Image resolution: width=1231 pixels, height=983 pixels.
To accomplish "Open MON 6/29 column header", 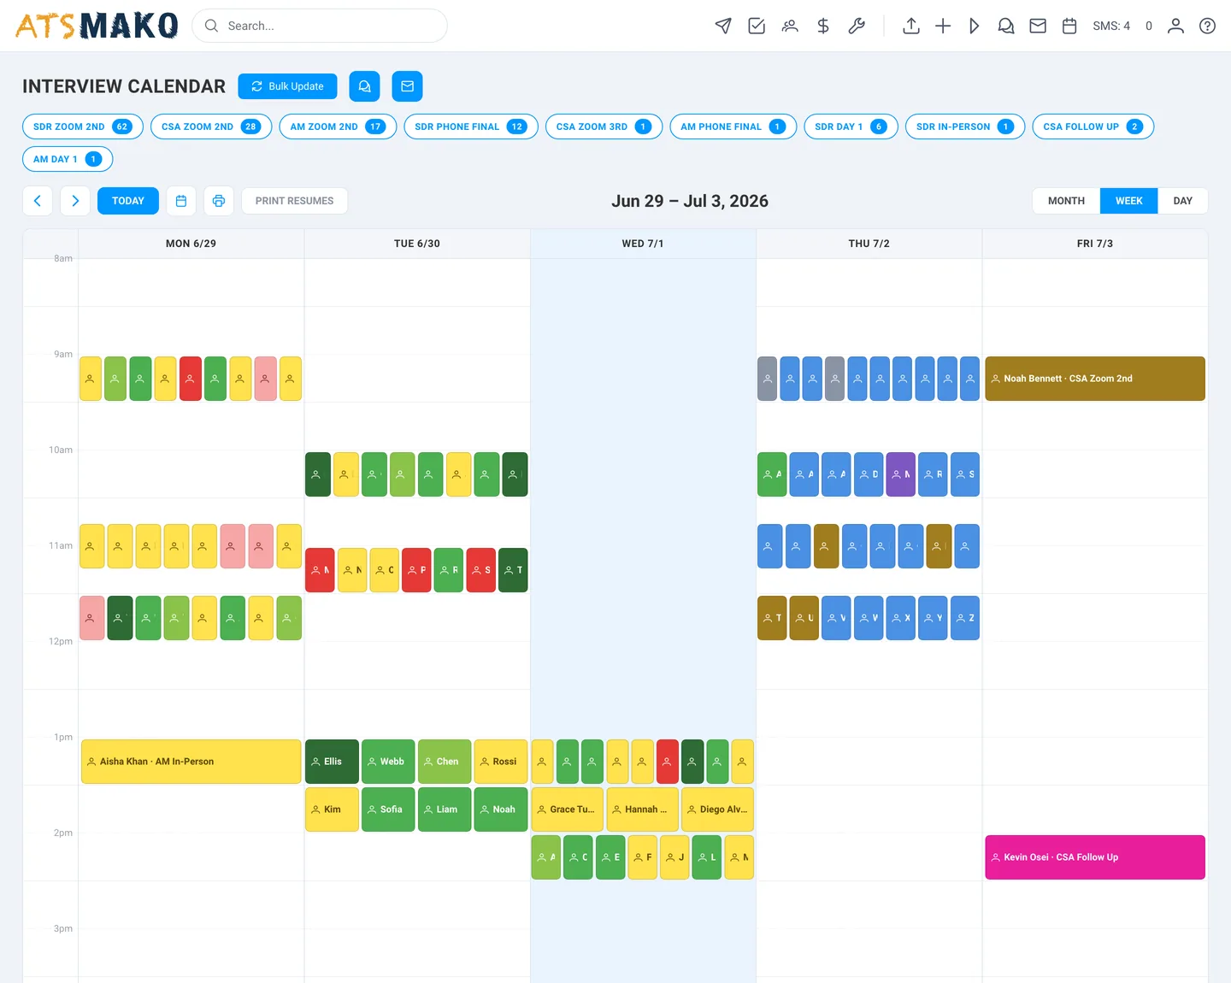I will pos(191,244).
